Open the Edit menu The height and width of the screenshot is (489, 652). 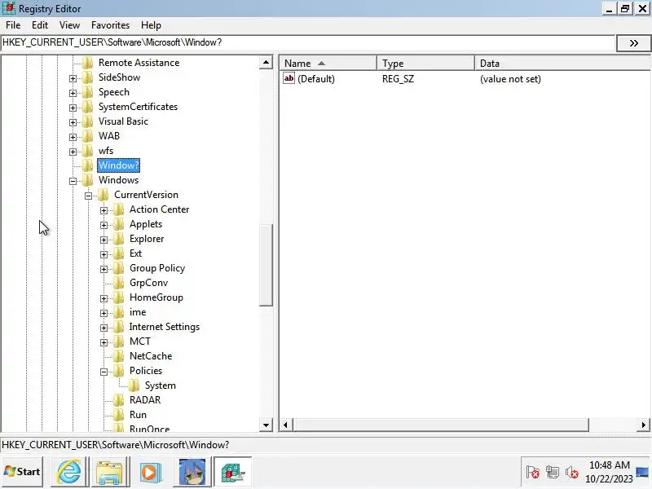pos(39,25)
